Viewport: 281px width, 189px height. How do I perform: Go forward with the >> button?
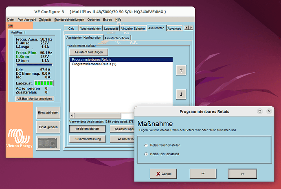tap(243, 174)
